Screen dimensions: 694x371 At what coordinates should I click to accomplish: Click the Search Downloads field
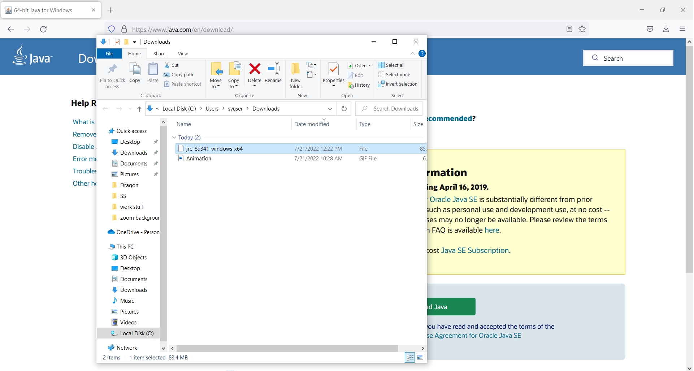point(389,108)
